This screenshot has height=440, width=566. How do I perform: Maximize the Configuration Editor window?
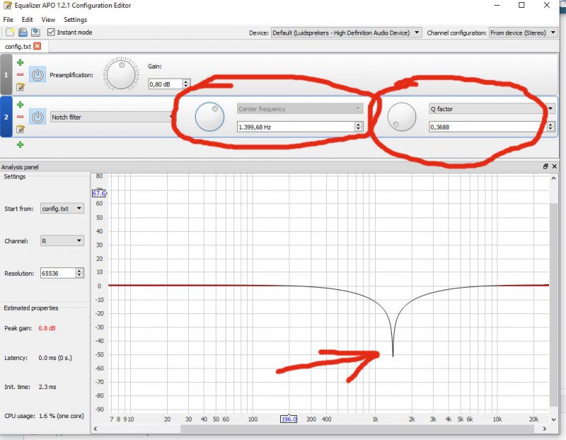point(521,5)
